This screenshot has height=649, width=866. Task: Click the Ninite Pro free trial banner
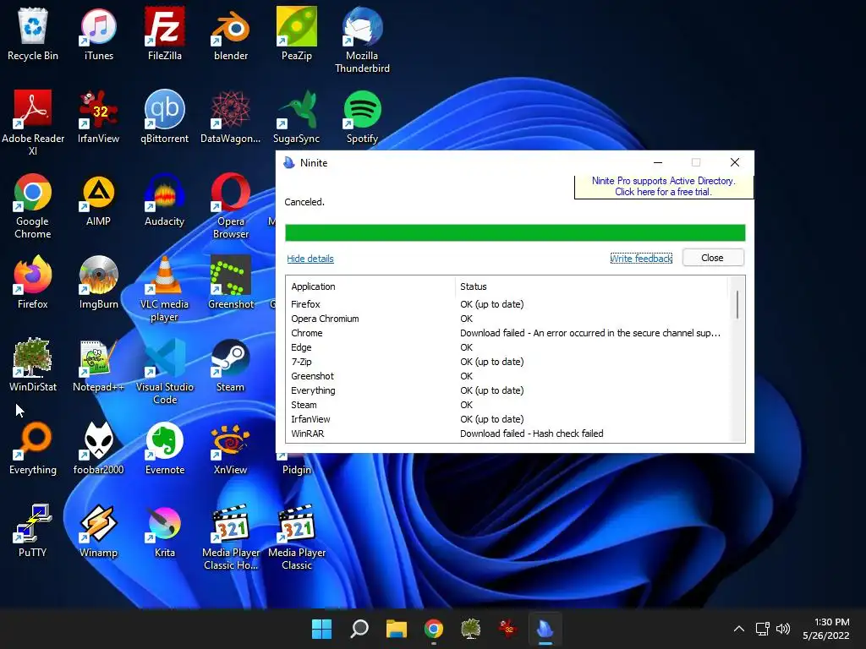(x=663, y=187)
